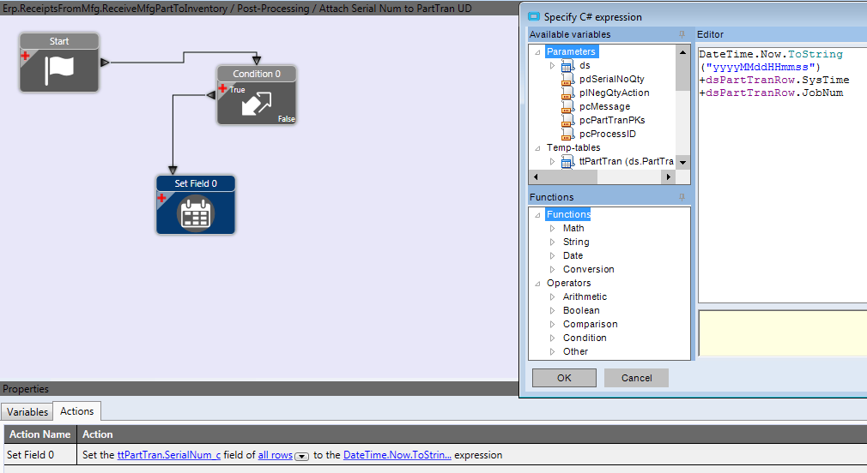The height and width of the screenshot is (473, 867).
Task: Expand the Comparison operators node
Action: point(552,325)
